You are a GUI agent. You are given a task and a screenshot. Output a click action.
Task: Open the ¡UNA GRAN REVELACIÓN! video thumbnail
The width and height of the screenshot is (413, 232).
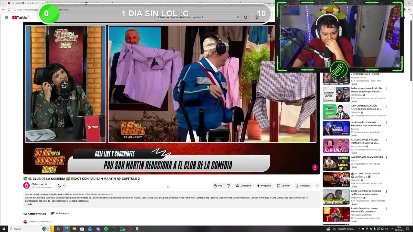click(336, 112)
